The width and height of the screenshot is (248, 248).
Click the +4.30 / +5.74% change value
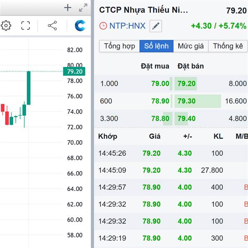(x=219, y=26)
